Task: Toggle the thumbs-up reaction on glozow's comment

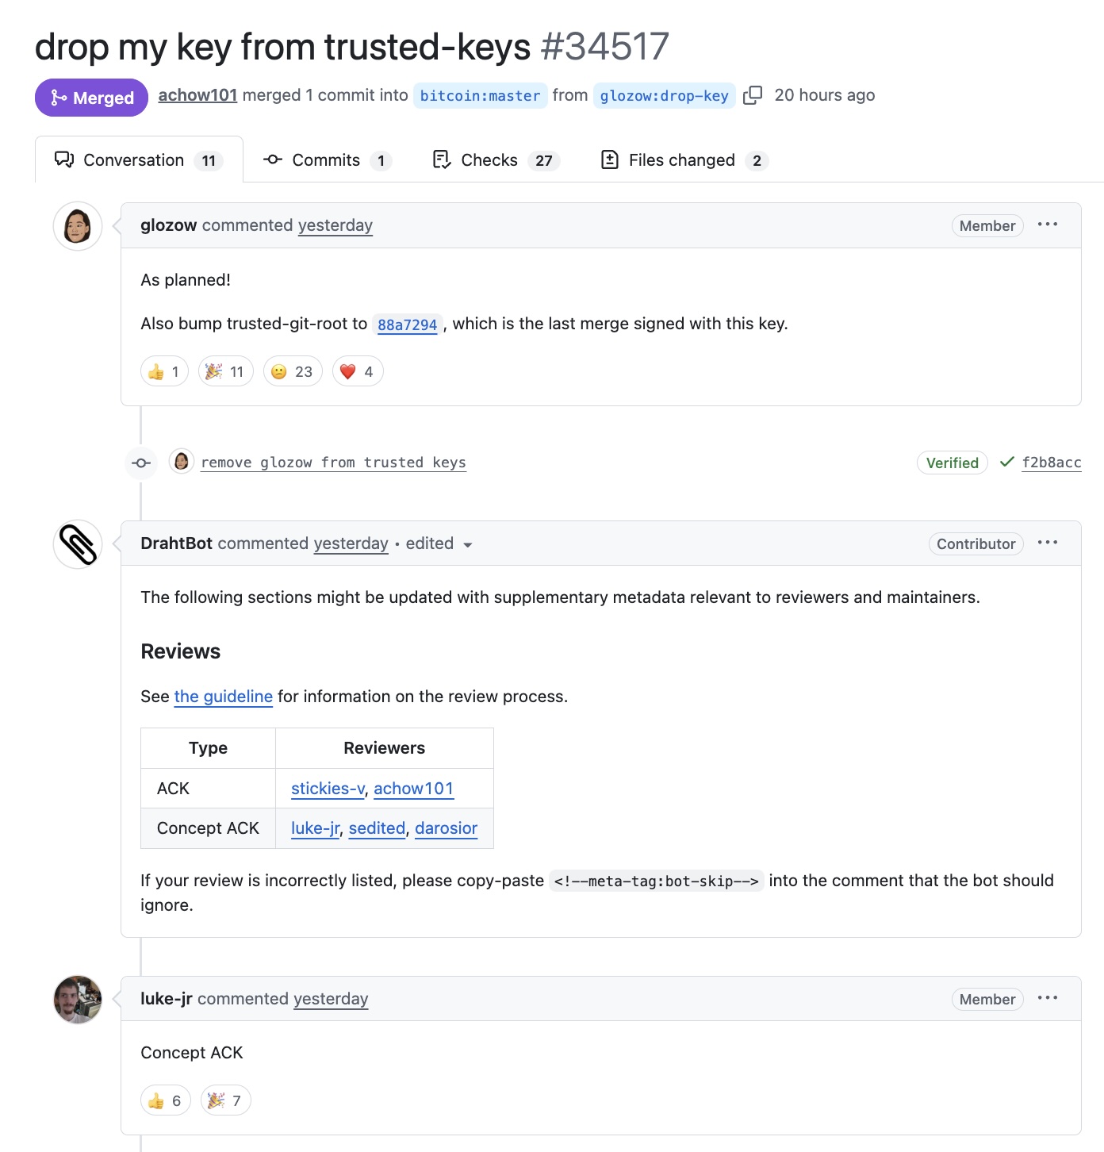Action: pyautogui.click(x=163, y=371)
